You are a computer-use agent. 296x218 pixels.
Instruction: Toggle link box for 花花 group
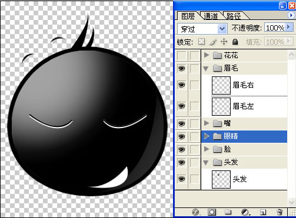tap(194, 55)
